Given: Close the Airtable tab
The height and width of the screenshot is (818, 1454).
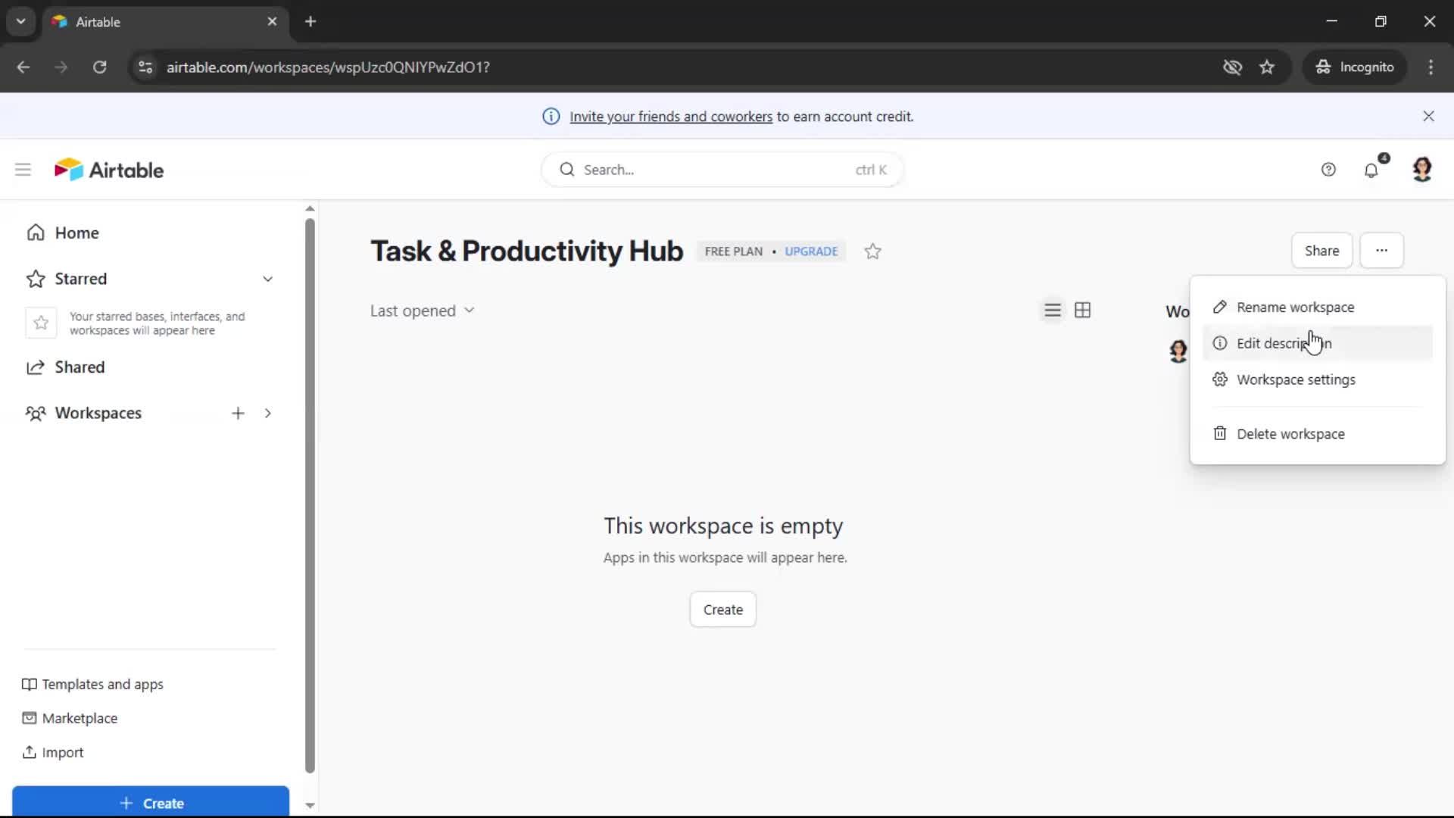Looking at the screenshot, I should point(272,22).
